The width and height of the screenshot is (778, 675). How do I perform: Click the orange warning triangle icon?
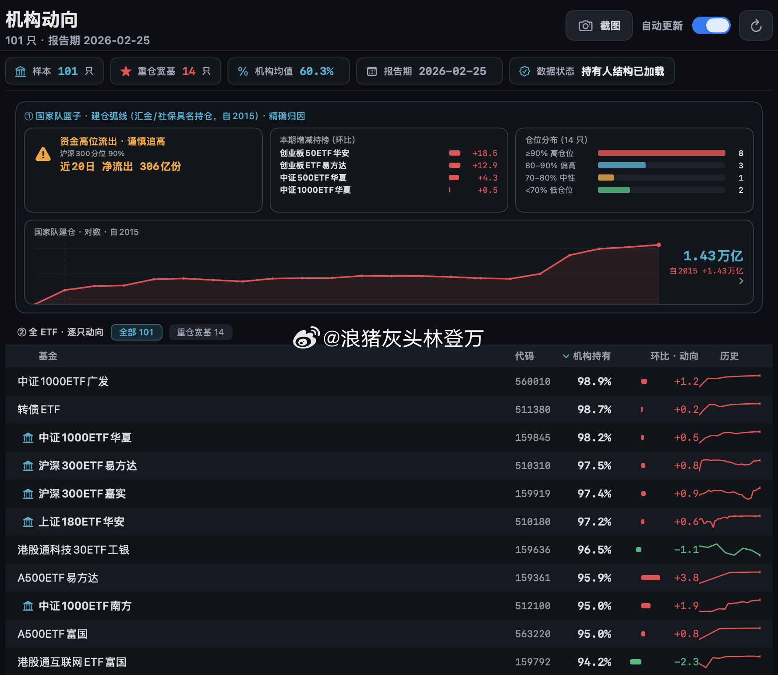tap(43, 154)
